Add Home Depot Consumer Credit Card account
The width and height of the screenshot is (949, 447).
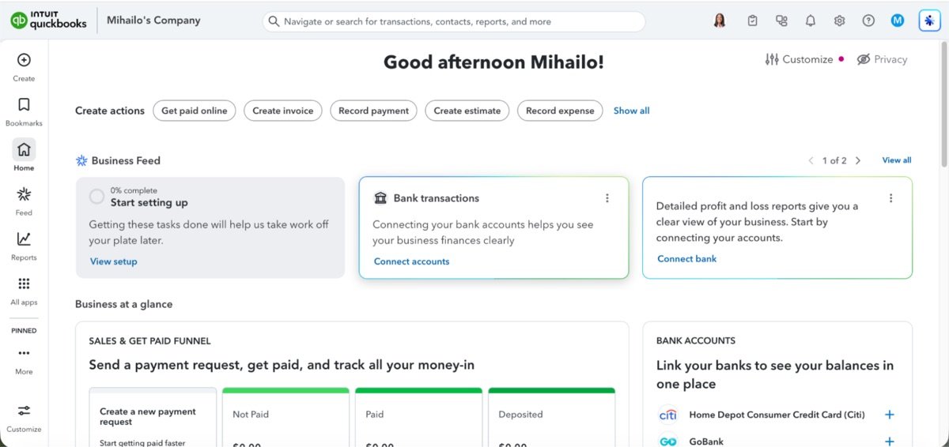890,415
